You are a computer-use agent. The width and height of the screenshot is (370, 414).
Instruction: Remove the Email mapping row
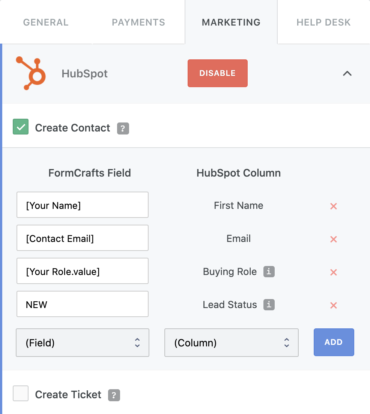[334, 239]
